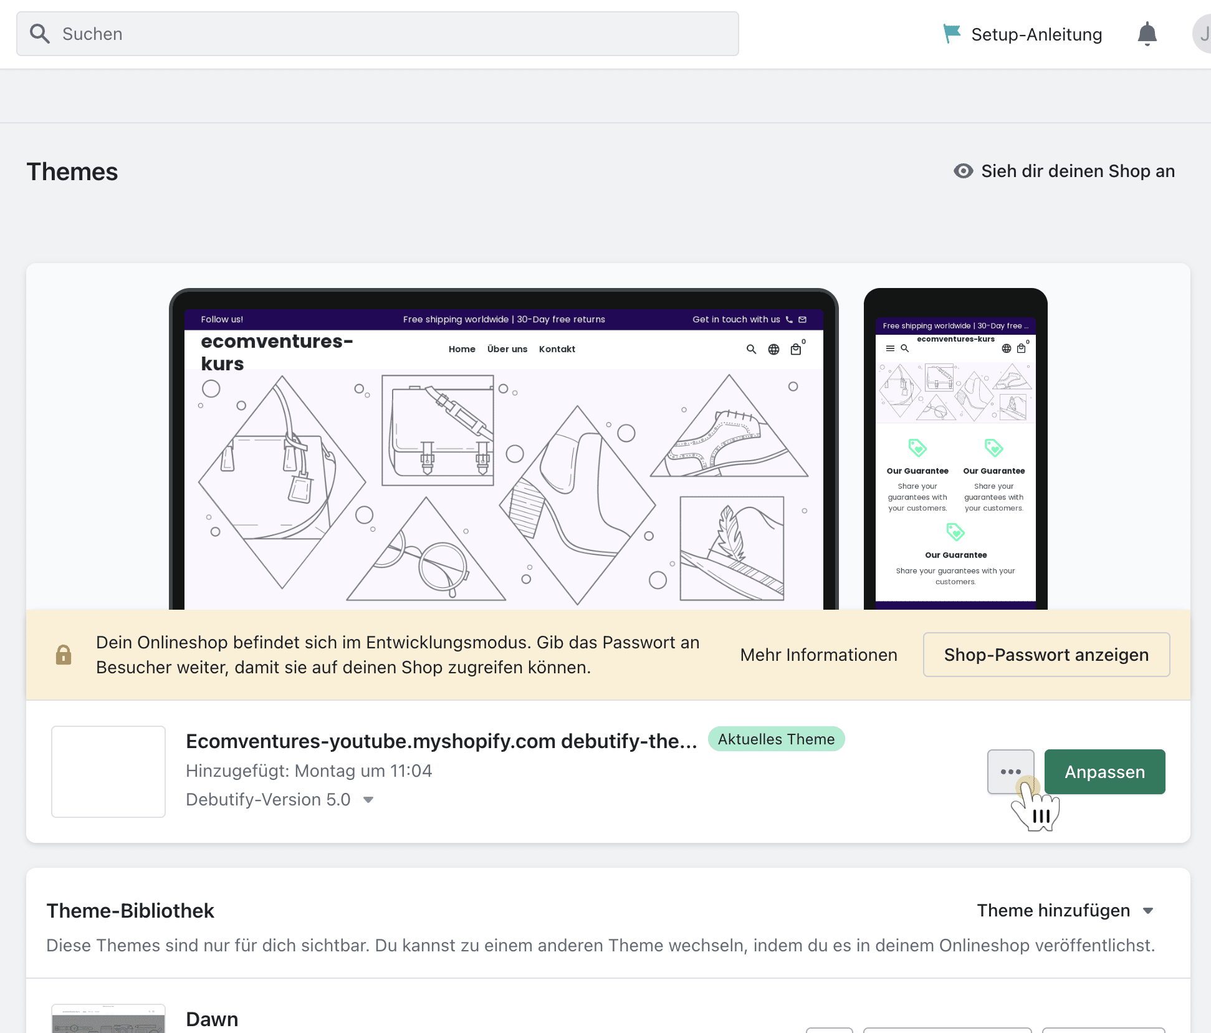Open the notifications bell
The image size is (1211, 1033).
click(x=1147, y=34)
